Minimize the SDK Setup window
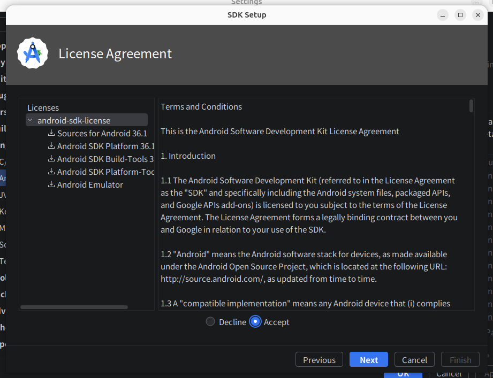 coord(442,15)
